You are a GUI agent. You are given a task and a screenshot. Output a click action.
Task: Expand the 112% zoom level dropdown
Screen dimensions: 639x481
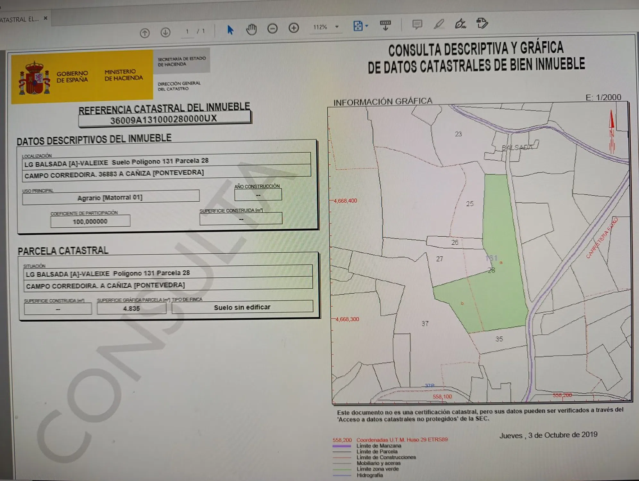(x=337, y=27)
